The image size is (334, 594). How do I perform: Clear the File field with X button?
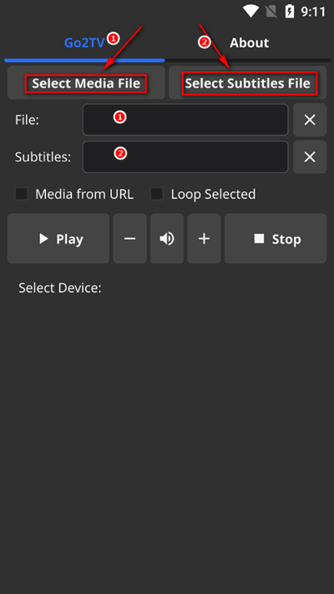[310, 119]
